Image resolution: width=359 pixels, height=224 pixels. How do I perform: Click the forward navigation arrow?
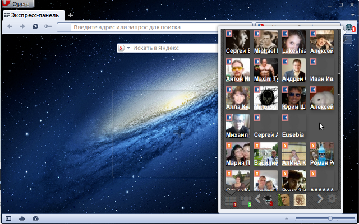pos(22,27)
